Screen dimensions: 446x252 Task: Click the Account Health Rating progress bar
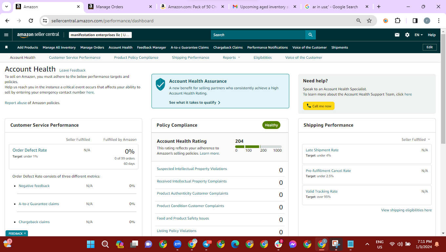point(258,147)
